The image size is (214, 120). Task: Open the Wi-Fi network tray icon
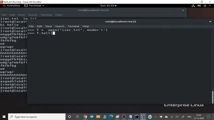pyautogui.click(x=172, y=117)
